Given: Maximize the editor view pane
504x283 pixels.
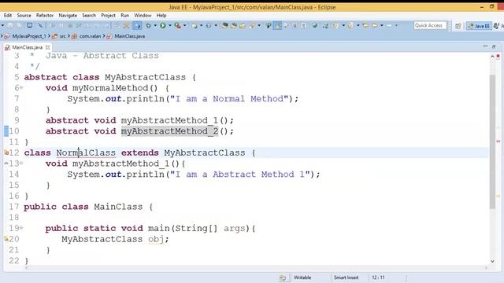Looking at the screenshot, I should pos(494,46).
